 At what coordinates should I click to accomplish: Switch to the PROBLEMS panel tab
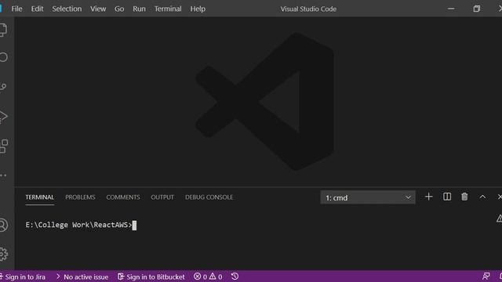(x=80, y=197)
